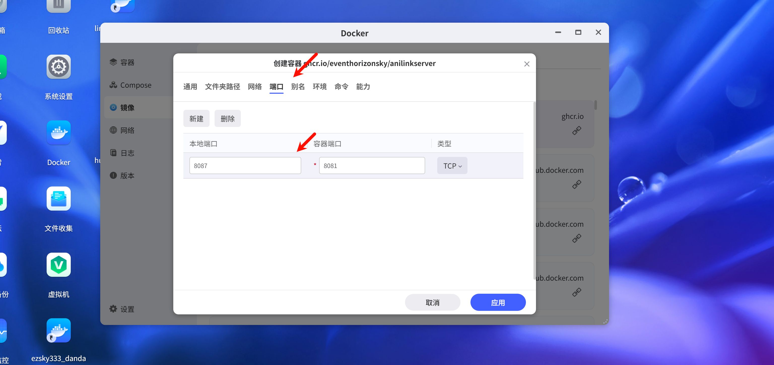The height and width of the screenshot is (365, 774).
Task: Switch to the 别名 tab
Action: point(298,86)
